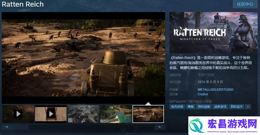
Task: Click the right arrow of thumbnail strip
Action: pos(160,127)
